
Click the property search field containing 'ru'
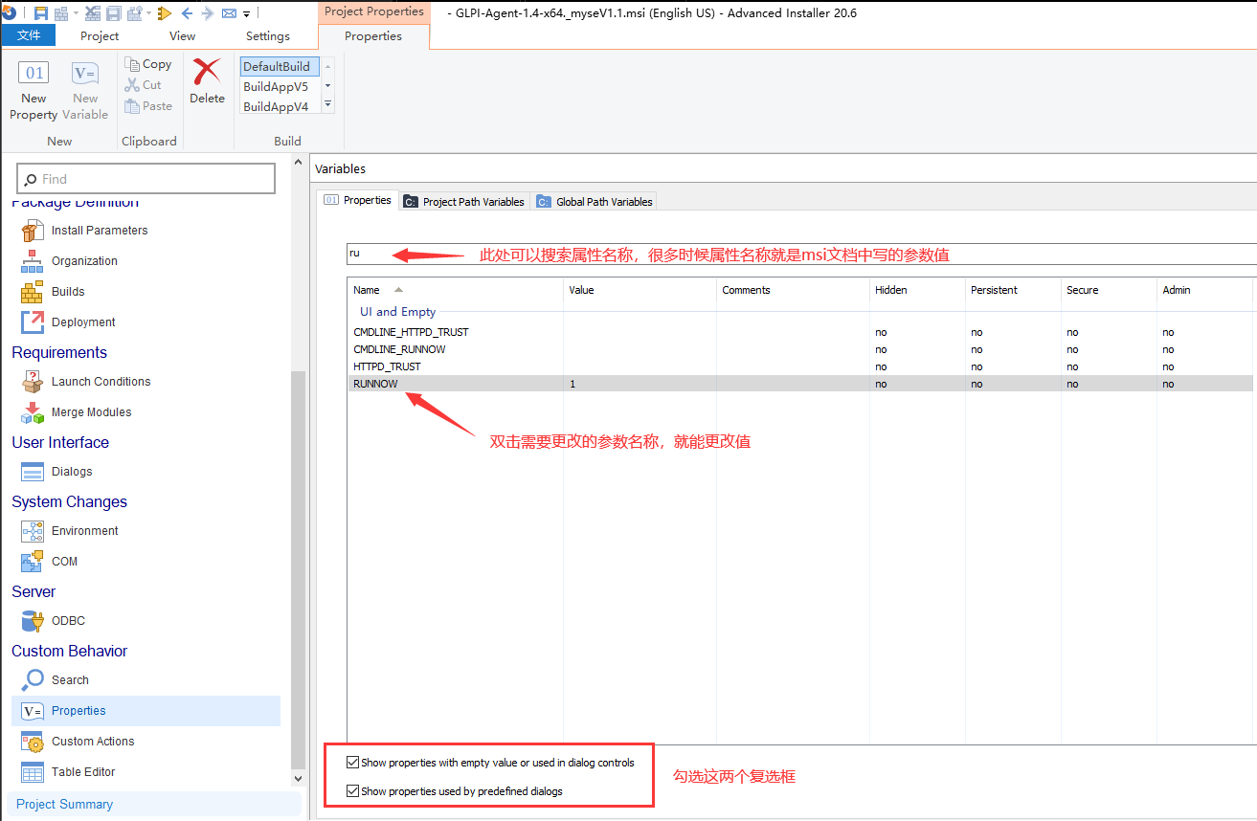pos(802,254)
